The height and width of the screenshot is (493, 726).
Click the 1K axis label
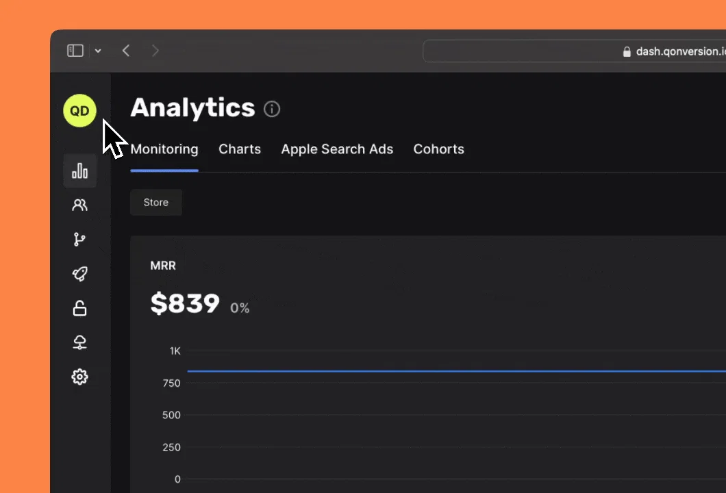(x=175, y=351)
